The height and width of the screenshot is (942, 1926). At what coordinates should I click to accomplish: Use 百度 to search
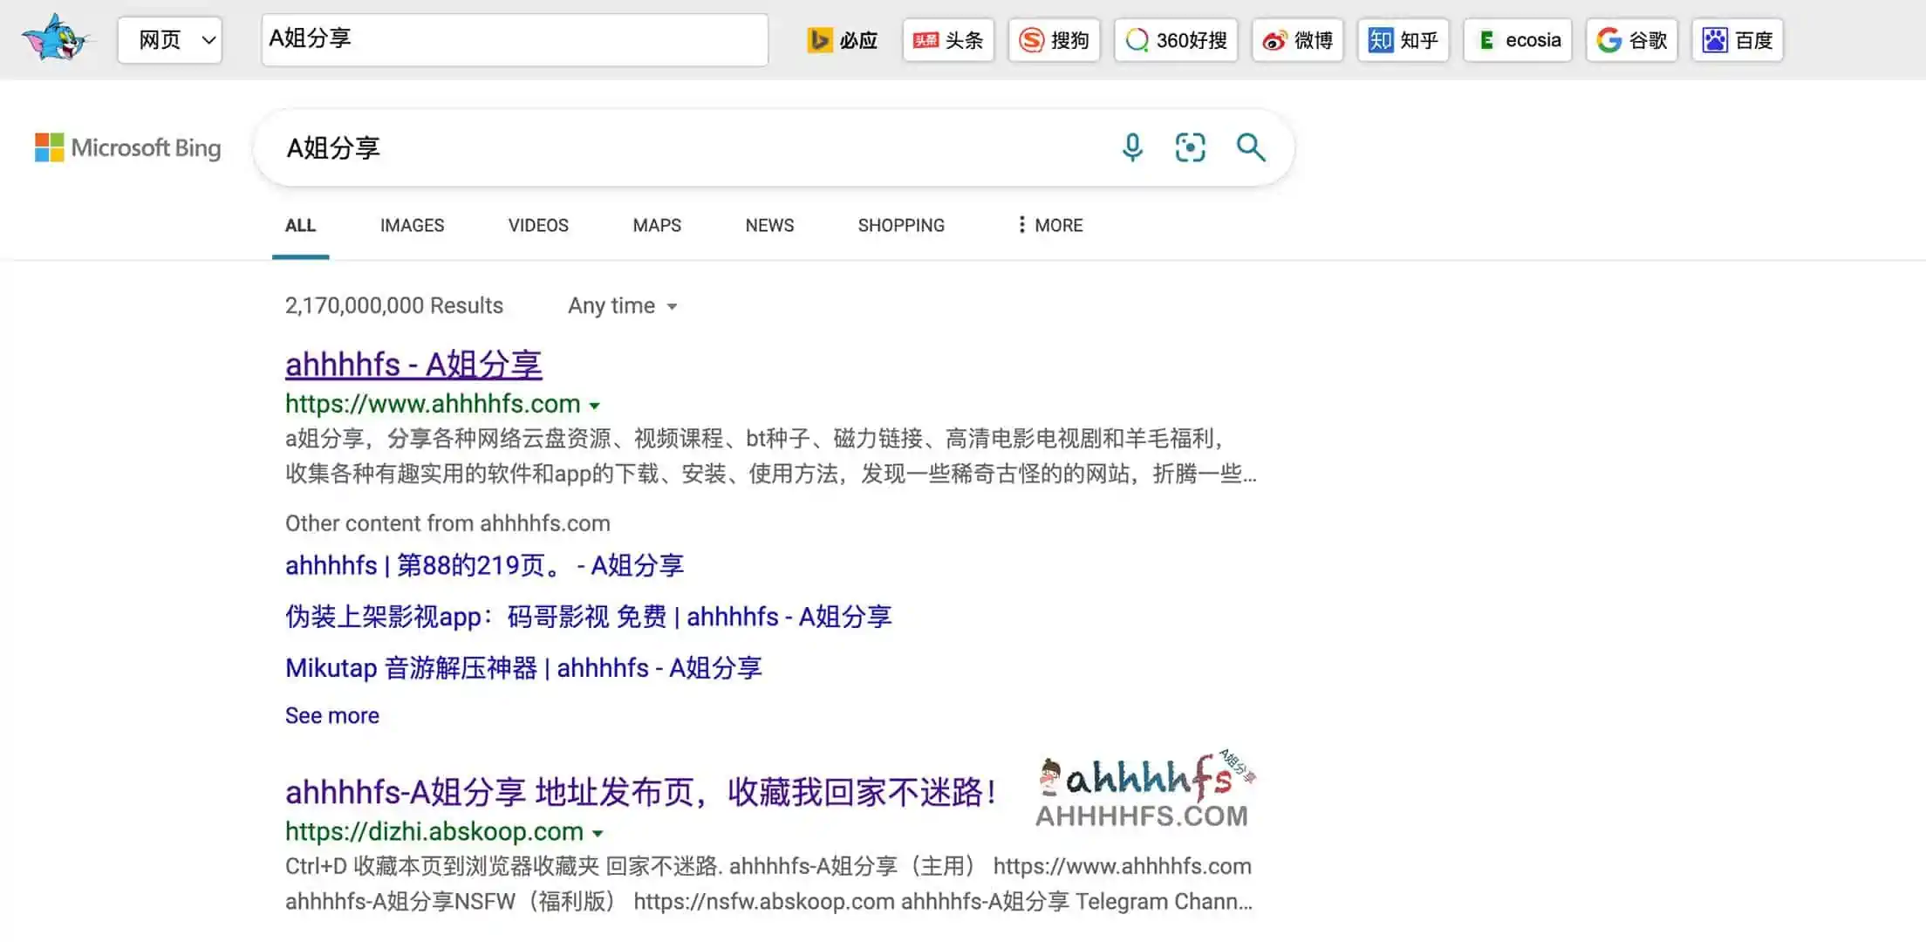click(1737, 39)
